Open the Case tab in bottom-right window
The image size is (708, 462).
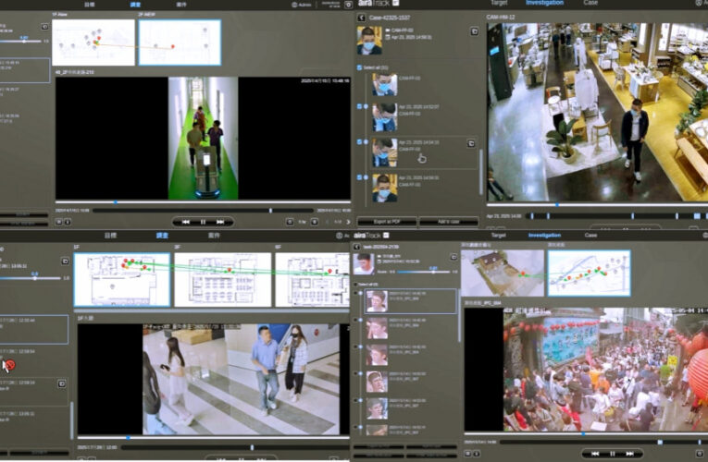(590, 236)
